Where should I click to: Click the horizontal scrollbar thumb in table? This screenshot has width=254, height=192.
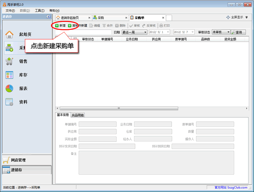(119, 108)
